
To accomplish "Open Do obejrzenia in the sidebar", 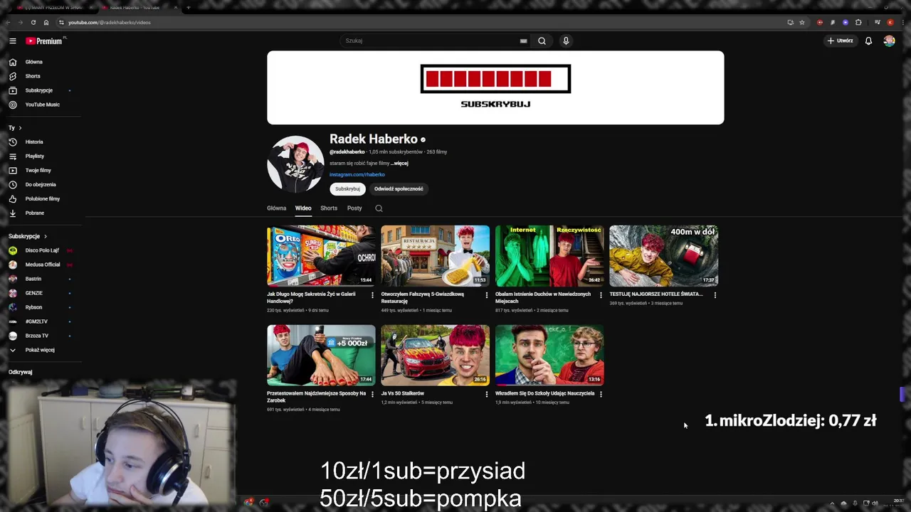I will point(41,184).
